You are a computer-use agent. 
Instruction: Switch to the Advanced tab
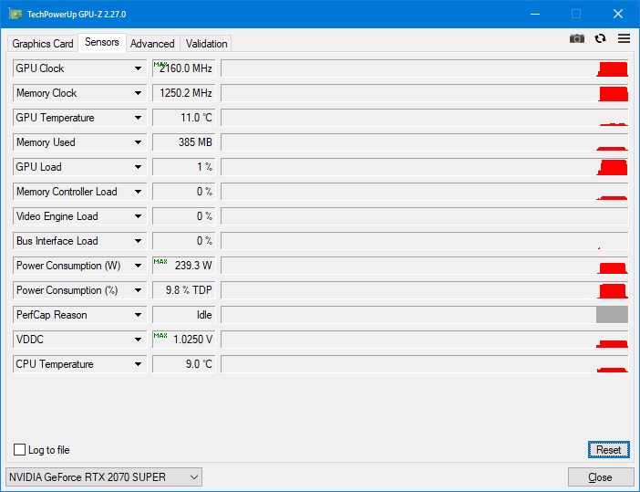click(152, 43)
